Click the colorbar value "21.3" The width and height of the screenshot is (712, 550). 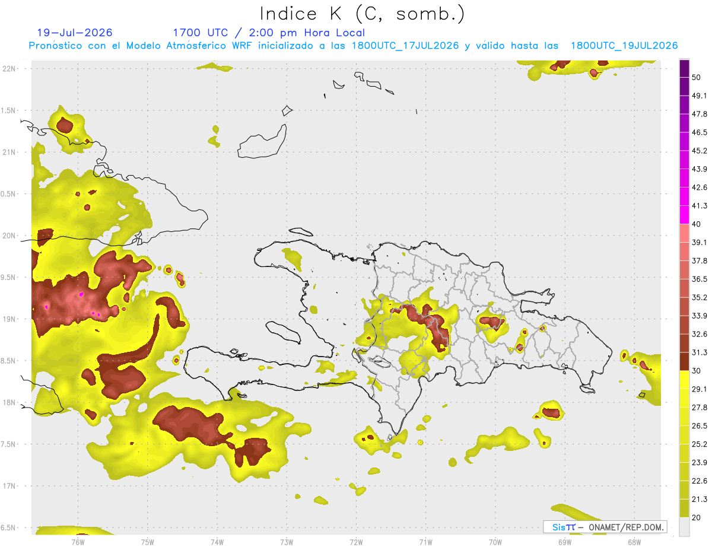coord(699,500)
